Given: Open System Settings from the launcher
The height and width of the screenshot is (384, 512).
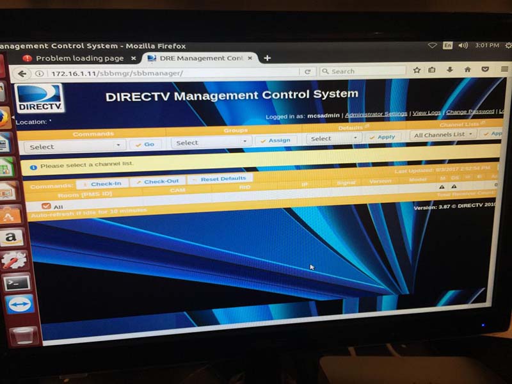Looking at the screenshot, I should tap(13, 260).
